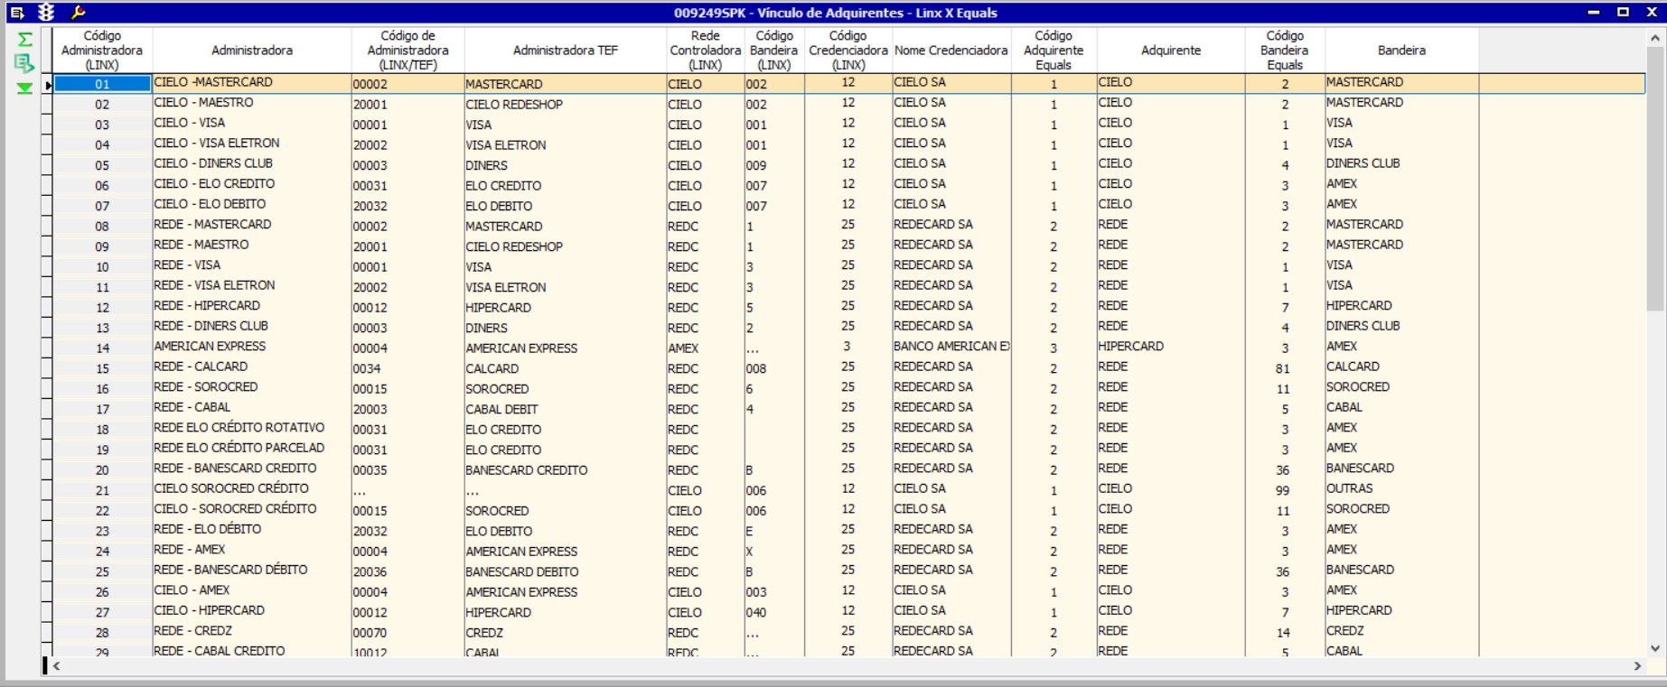The height and width of the screenshot is (687, 1667).
Task: Click the green grid export icon
Action: coord(24,63)
